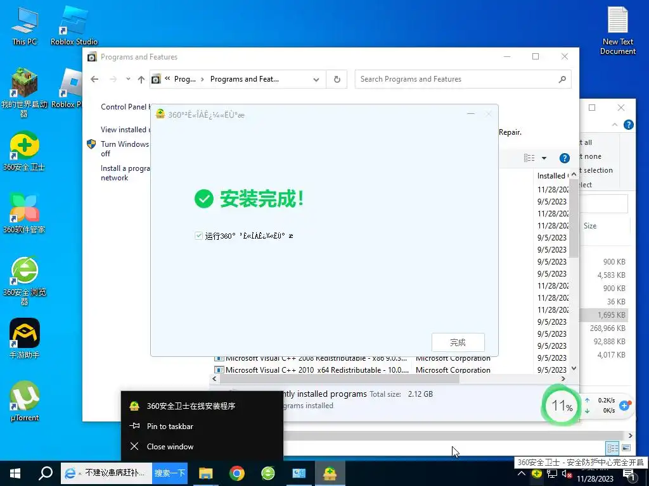Click the 11% memory accelerator ball
The width and height of the screenshot is (649, 486).
[562, 406]
